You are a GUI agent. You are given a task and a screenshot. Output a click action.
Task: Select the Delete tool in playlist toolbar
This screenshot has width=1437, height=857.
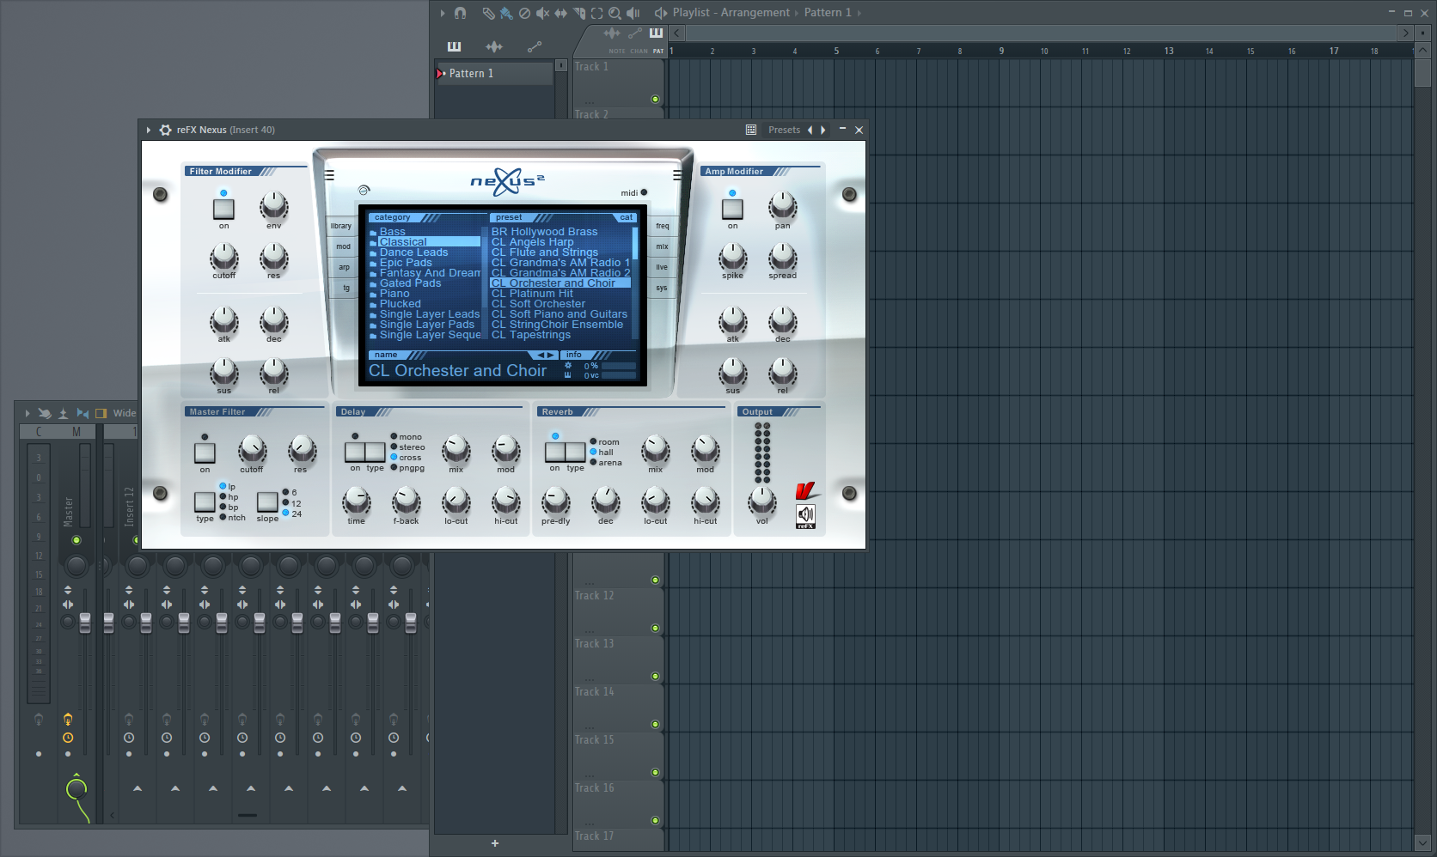524,13
